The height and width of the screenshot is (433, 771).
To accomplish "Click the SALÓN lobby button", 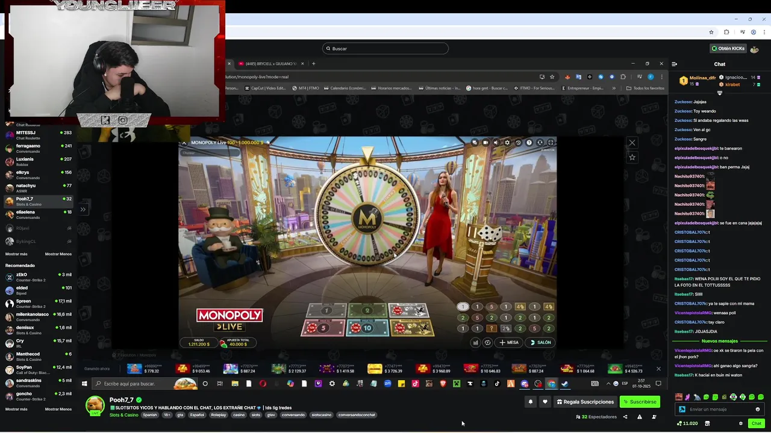I will 540,342.
